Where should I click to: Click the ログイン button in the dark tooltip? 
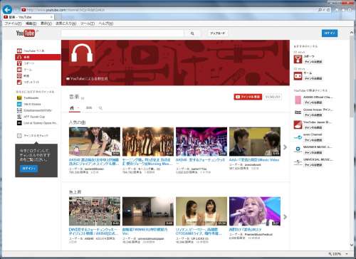pyautogui.click(x=28, y=168)
